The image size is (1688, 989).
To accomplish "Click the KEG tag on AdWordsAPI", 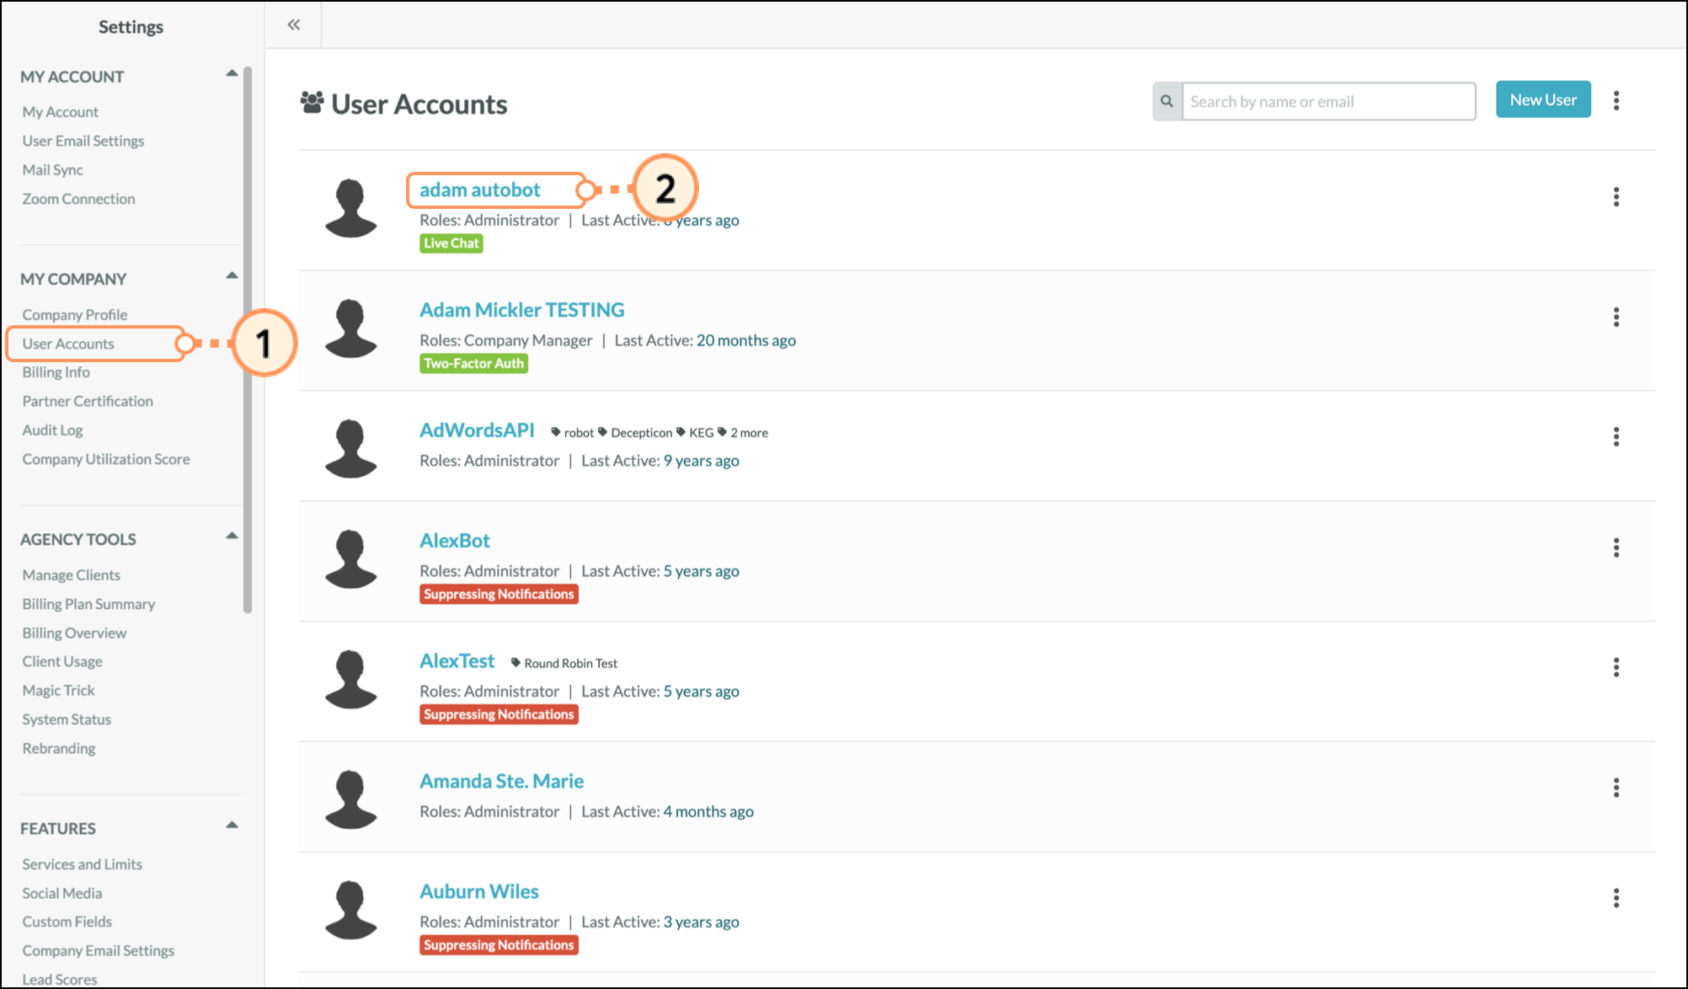I will point(695,432).
